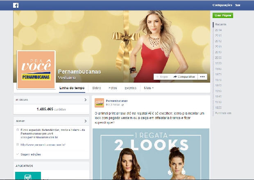Image resolution: width=254 pixels, height=180 pixels.
Task: Jump to 2000 on timeline
Action: [218, 58]
